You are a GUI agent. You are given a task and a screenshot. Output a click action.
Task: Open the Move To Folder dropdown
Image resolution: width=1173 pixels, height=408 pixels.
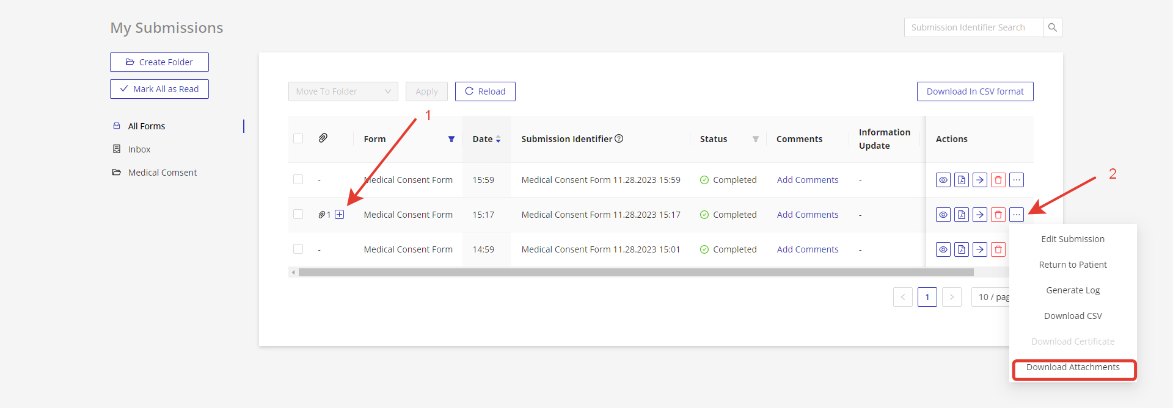click(x=343, y=91)
